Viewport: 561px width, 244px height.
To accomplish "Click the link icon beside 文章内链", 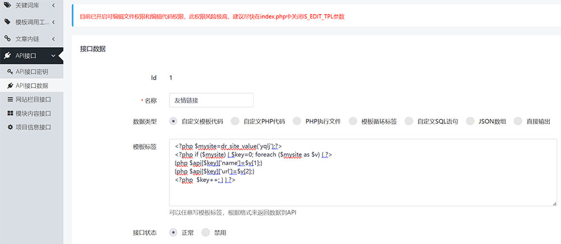I will click(7, 39).
